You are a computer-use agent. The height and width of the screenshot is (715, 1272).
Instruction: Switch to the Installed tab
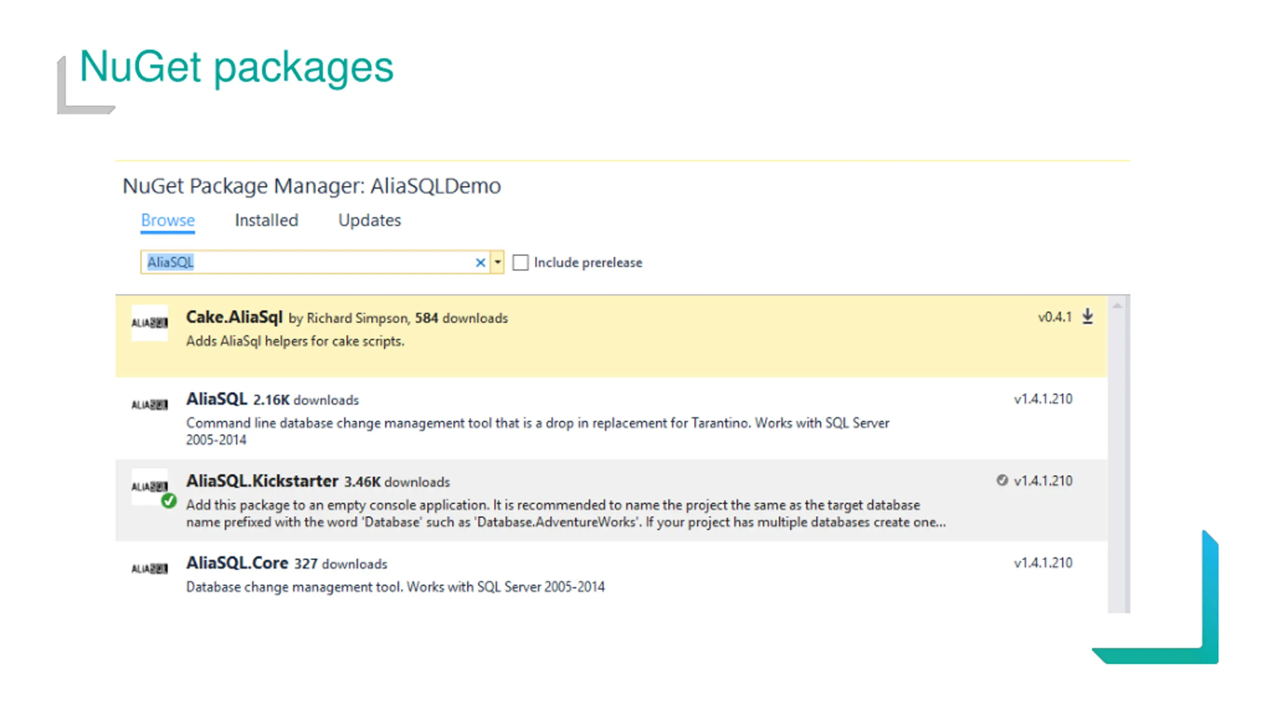click(266, 220)
